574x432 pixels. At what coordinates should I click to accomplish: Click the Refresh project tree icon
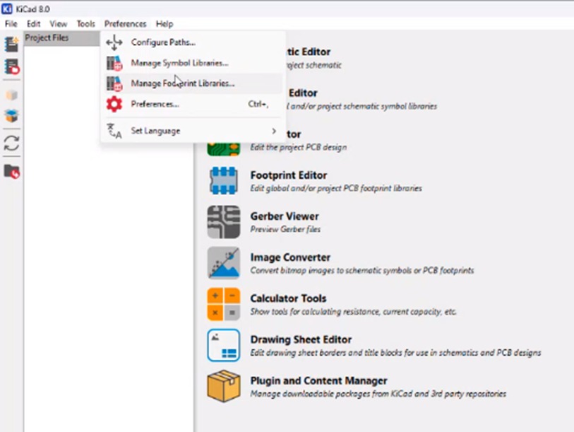point(11,144)
